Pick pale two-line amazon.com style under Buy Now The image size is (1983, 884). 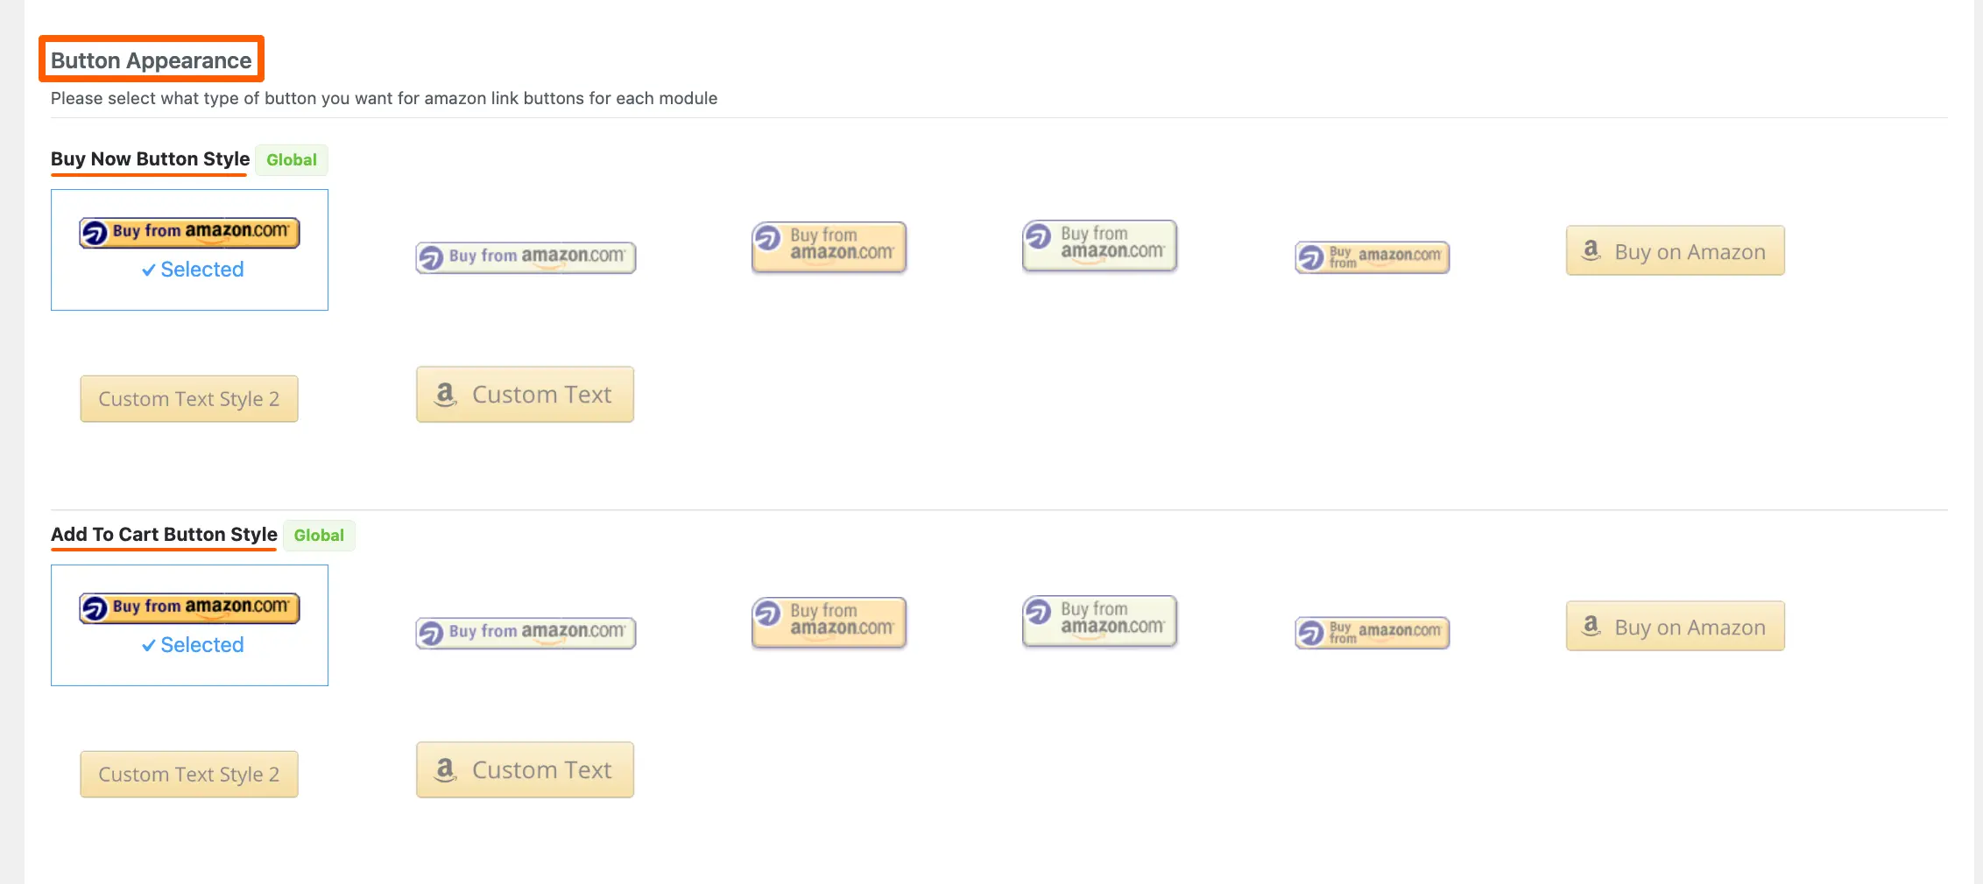1099,245
